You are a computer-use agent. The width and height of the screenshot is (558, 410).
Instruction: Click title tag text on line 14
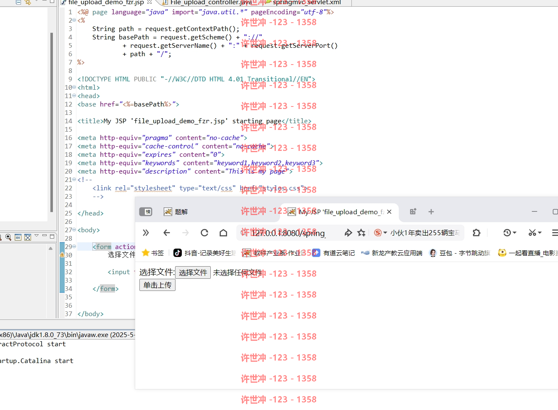click(x=194, y=121)
